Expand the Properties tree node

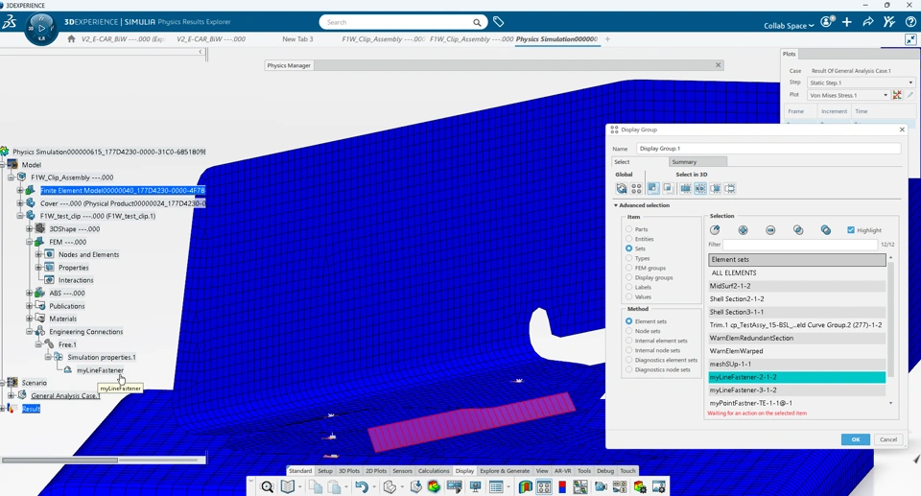click(x=38, y=268)
